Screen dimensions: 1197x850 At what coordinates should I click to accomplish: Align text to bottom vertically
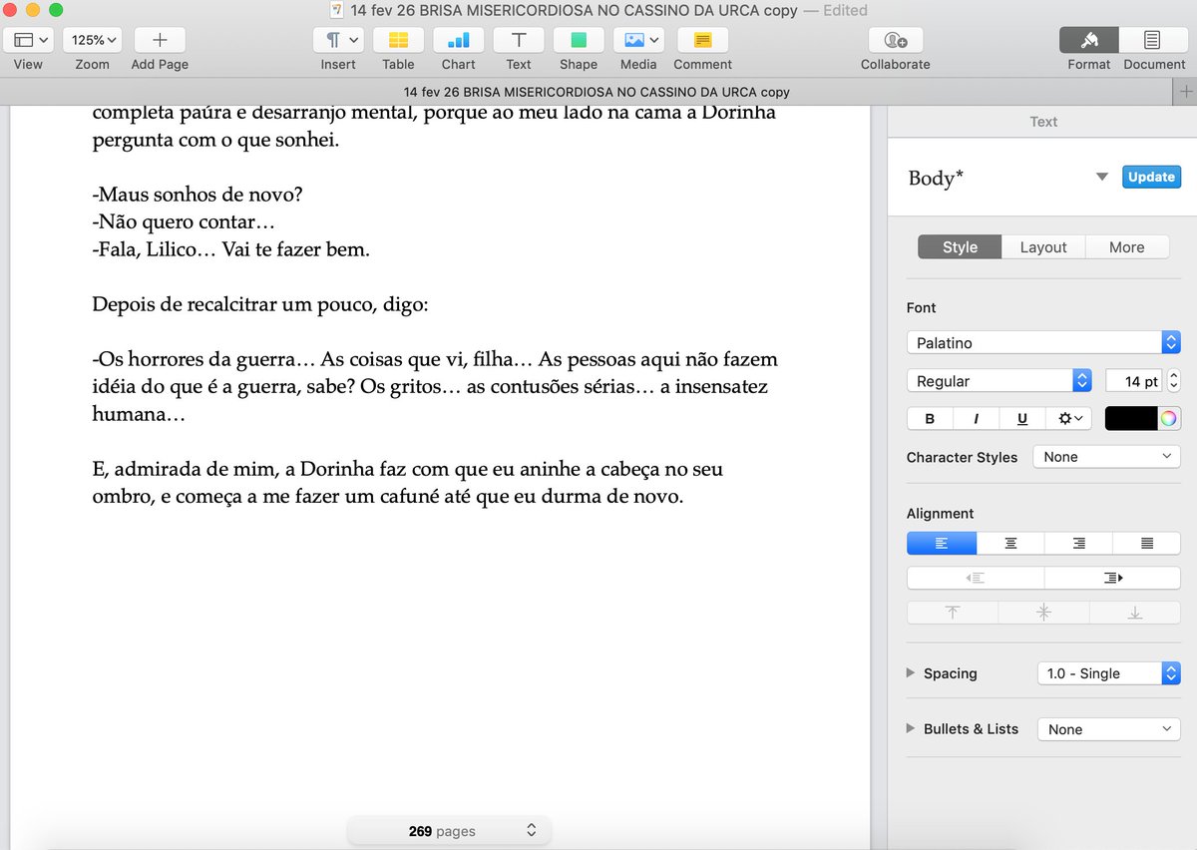(x=1135, y=613)
